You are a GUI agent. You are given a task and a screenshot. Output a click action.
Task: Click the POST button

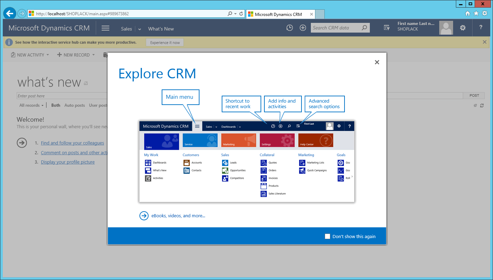tap(474, 96)
